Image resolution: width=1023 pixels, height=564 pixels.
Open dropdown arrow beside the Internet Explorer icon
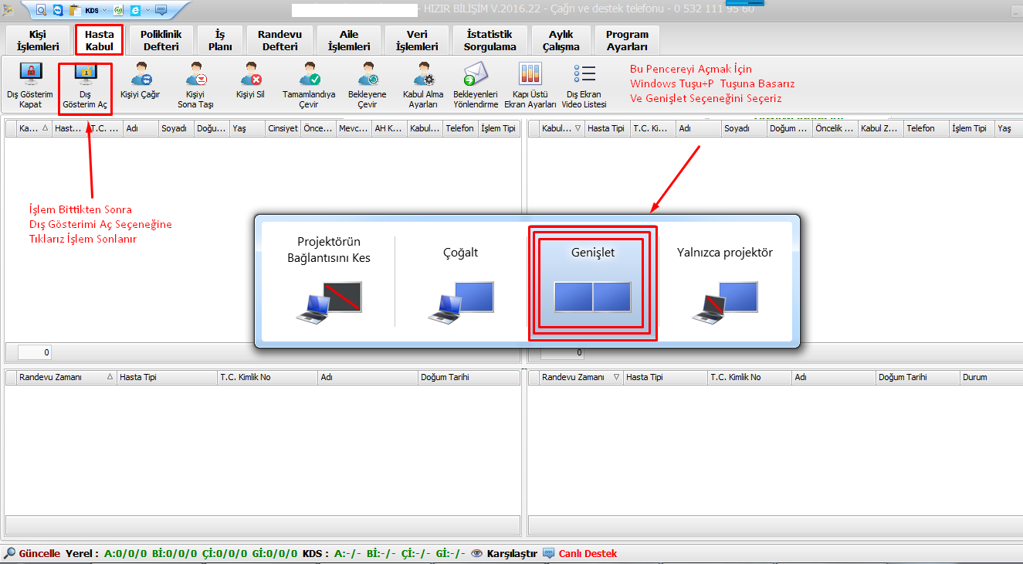pyautogui.click(x=147, y=10)
